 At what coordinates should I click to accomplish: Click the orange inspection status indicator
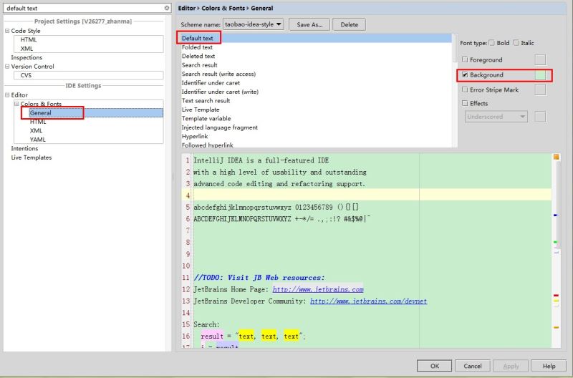coord(556,156)
